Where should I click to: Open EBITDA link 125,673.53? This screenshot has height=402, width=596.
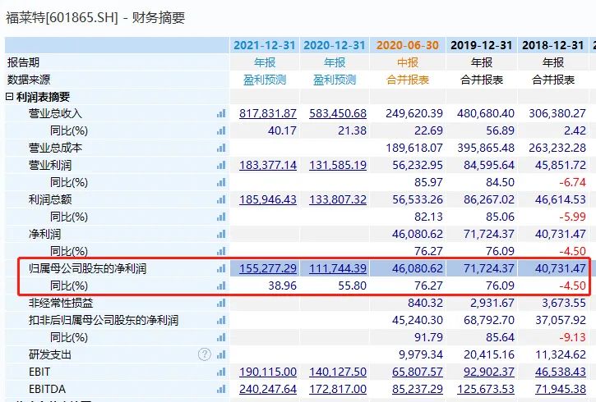point(485,389)
